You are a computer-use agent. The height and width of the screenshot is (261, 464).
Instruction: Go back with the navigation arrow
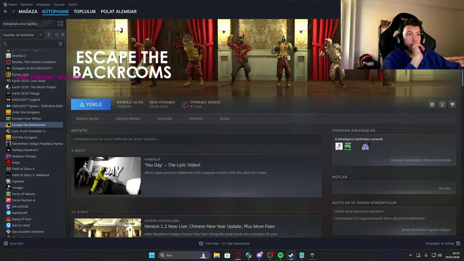click(5, 12)
